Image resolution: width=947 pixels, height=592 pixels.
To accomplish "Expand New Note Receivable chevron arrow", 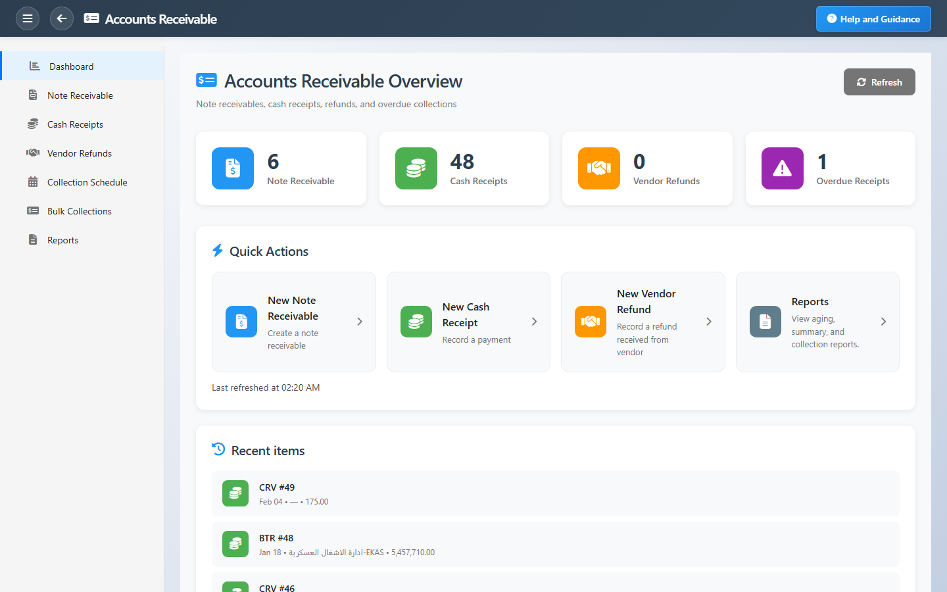I will tap(360, 322).
